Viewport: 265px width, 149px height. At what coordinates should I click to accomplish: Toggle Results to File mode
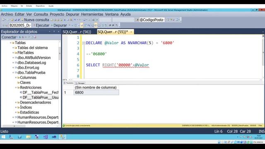point(99,25)
